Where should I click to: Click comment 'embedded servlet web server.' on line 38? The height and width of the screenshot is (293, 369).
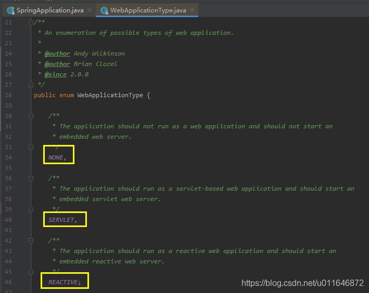pyautogui.click(x=110, y=199)
